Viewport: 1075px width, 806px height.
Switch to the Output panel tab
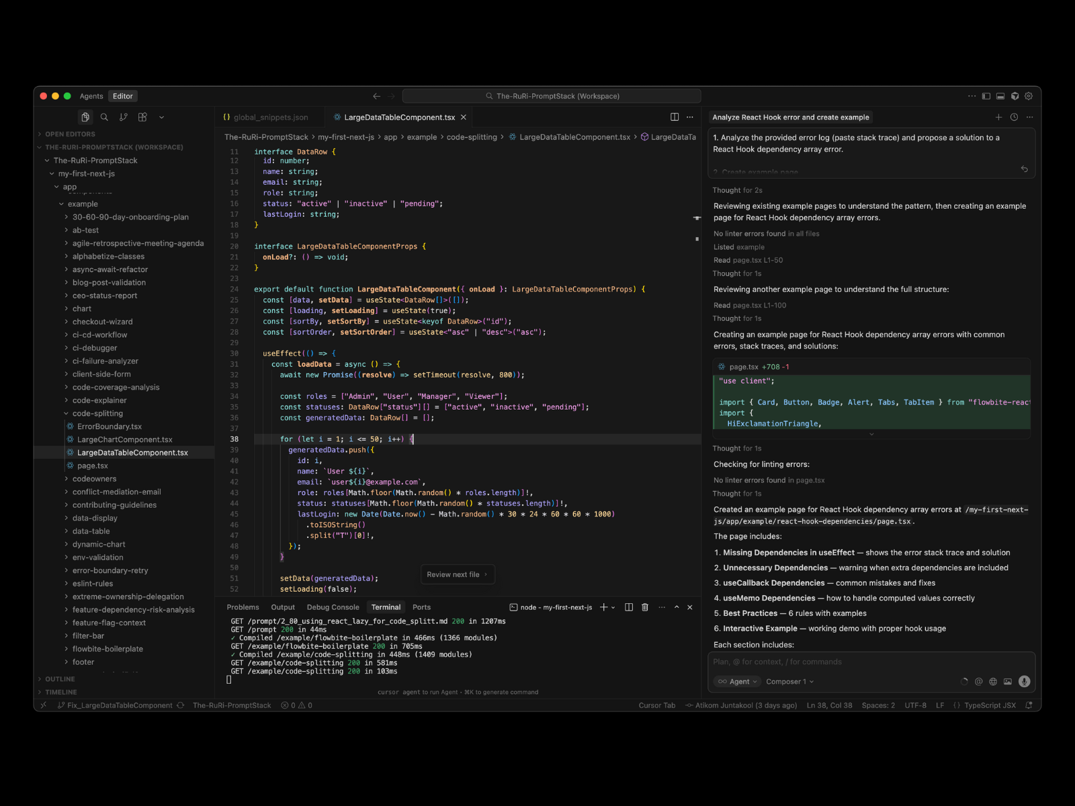tap(283, 607)
